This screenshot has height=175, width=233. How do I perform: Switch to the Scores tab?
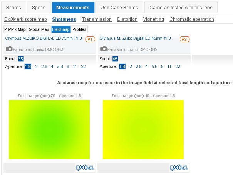click(13, 7)
